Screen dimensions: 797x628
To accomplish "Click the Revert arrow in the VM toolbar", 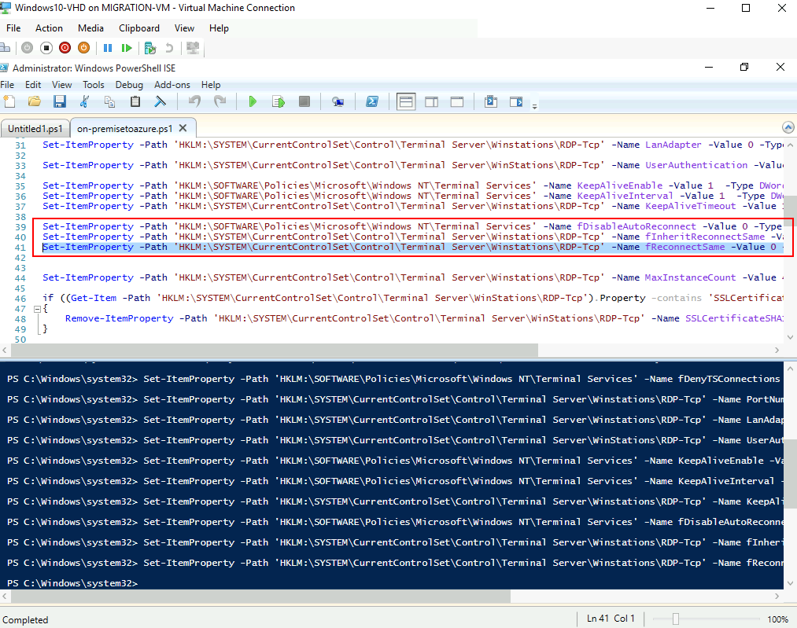I will 169,48.
